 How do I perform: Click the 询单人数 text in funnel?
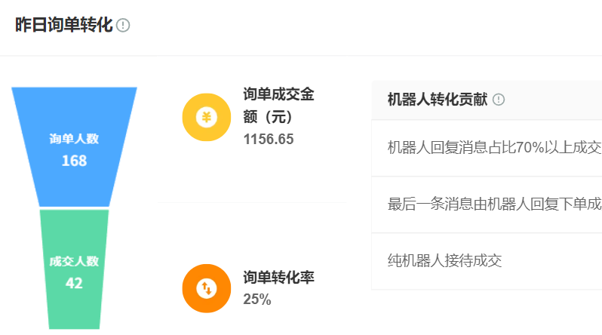(x=74, y=139)
